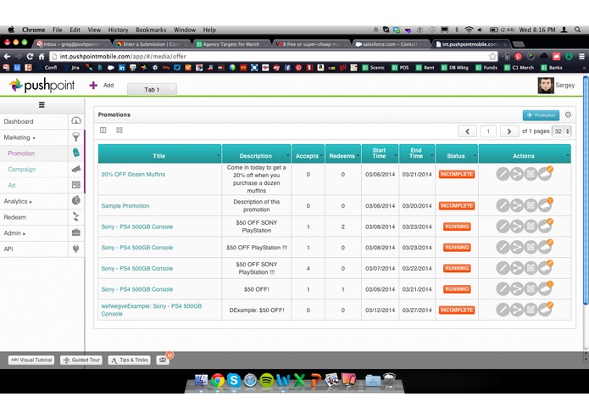Open the Chrome File menu
This screenshot has width=589, height=419.
[x=58, y=30]
